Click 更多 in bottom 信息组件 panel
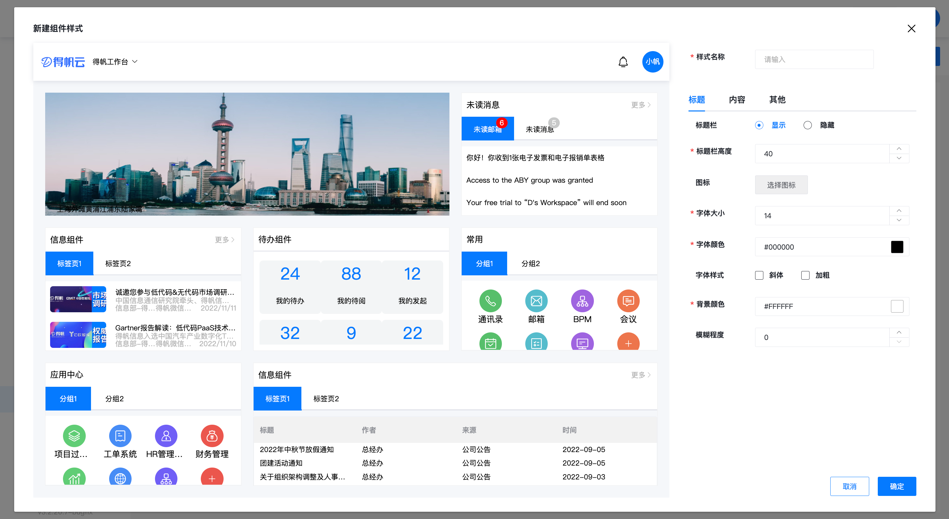The image size is (949, 519). (641, 375)
